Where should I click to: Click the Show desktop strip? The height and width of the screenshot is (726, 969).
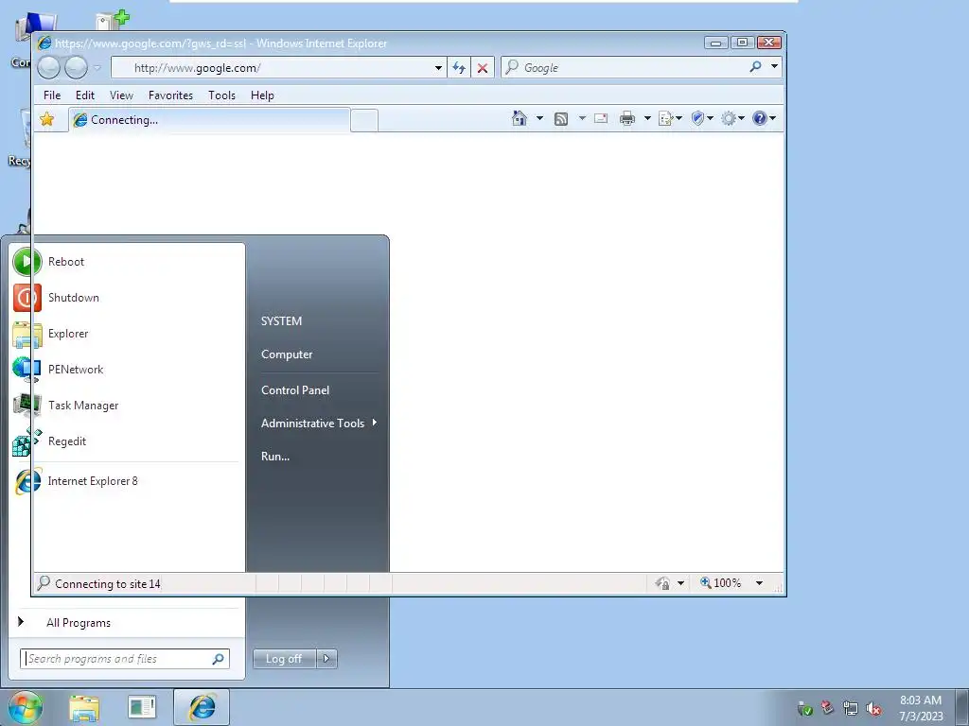click(962, 707)
